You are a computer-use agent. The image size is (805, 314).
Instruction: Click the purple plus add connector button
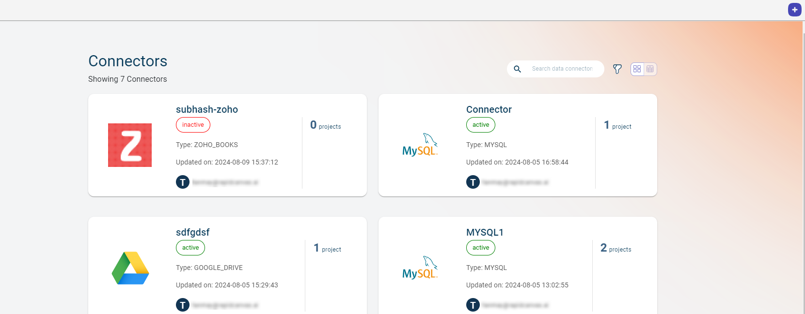[x=794, y=10]
